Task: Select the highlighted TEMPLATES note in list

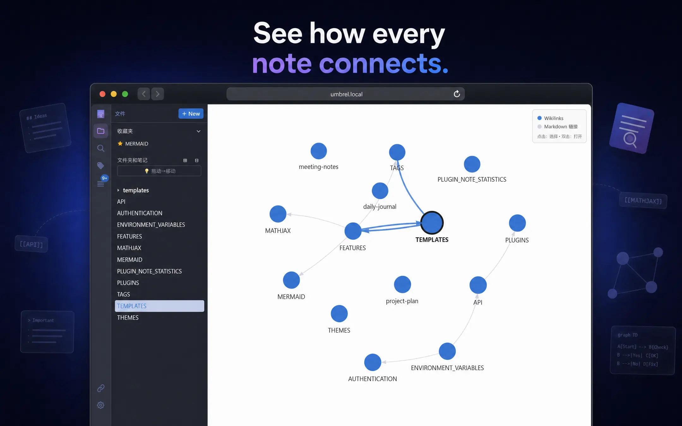Action: pos(159,306)
